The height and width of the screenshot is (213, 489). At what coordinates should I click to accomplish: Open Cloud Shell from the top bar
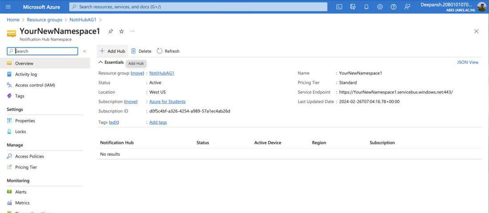click(339, 7)
